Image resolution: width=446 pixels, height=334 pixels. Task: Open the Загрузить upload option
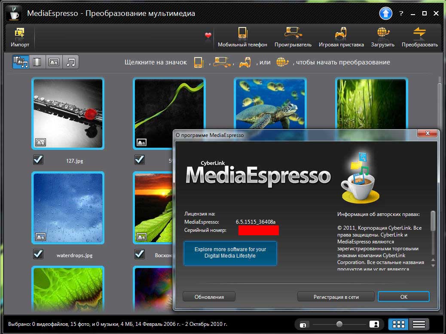tap(382, 37)
